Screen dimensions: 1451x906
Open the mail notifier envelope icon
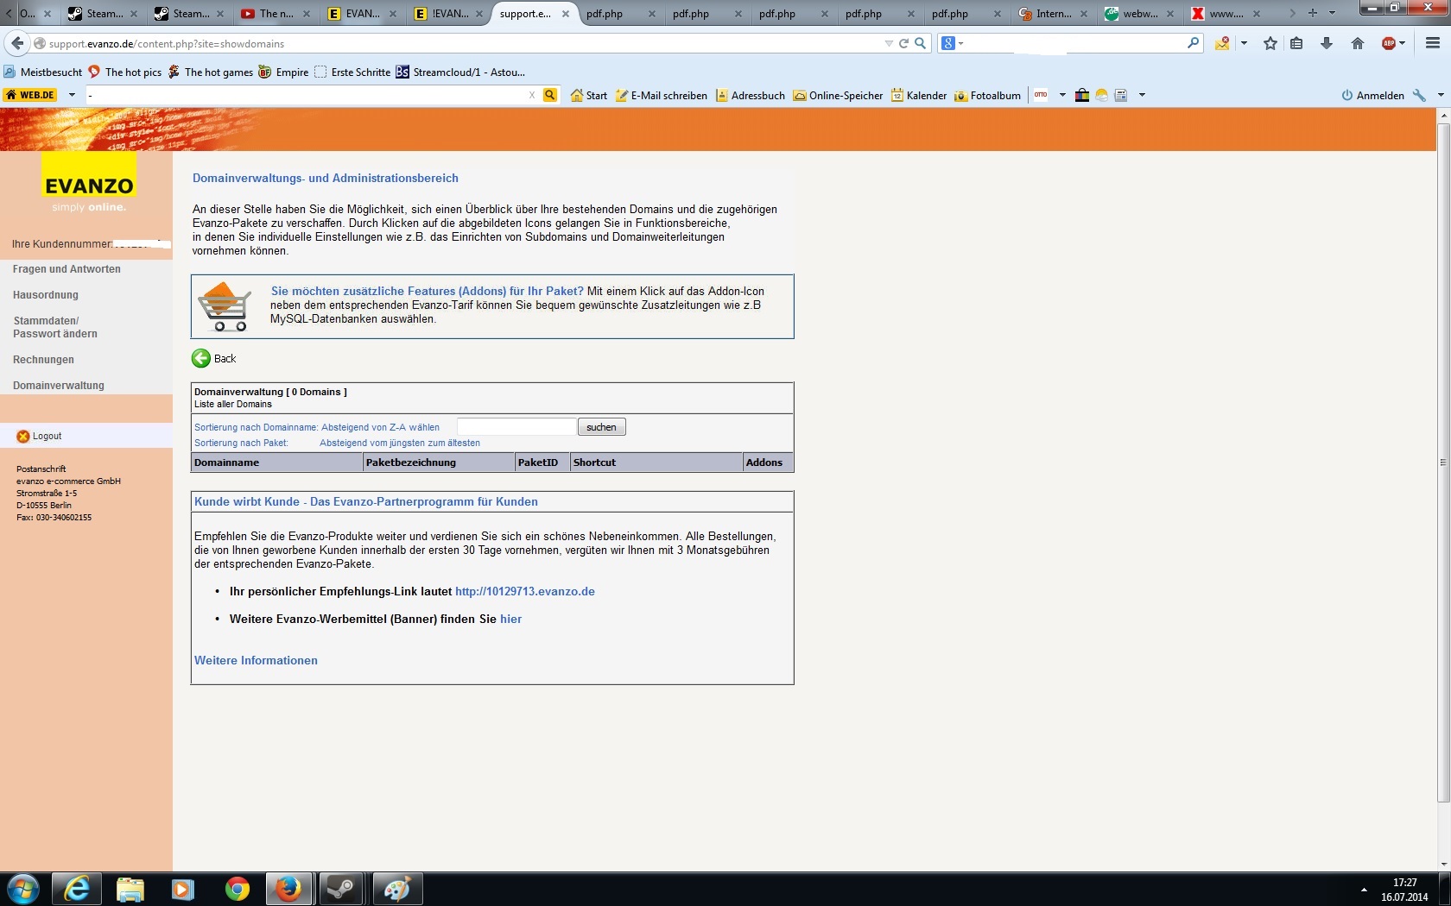(1222, 43)
